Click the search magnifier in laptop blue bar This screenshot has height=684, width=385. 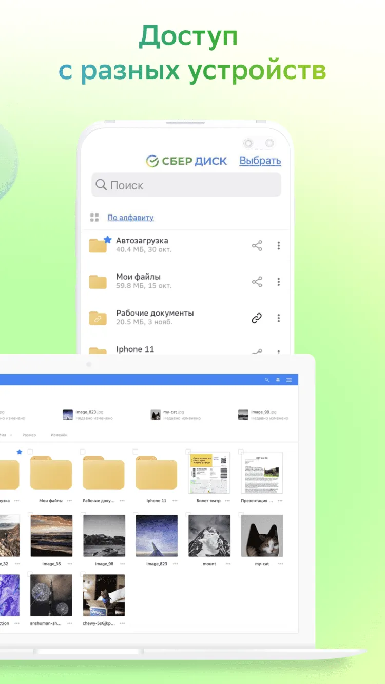coord(267,380)
